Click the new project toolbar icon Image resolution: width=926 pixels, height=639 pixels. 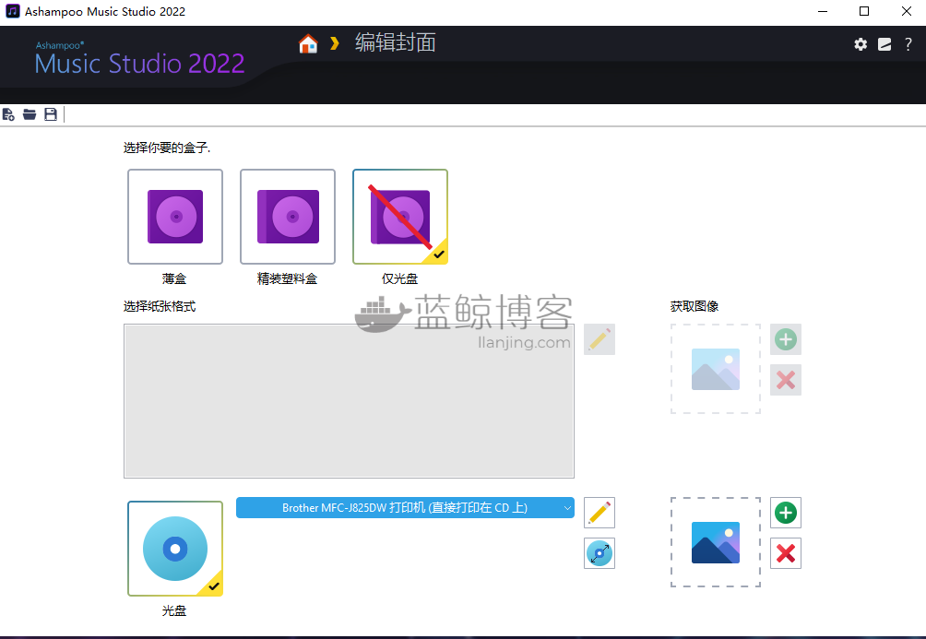(8, 114)
